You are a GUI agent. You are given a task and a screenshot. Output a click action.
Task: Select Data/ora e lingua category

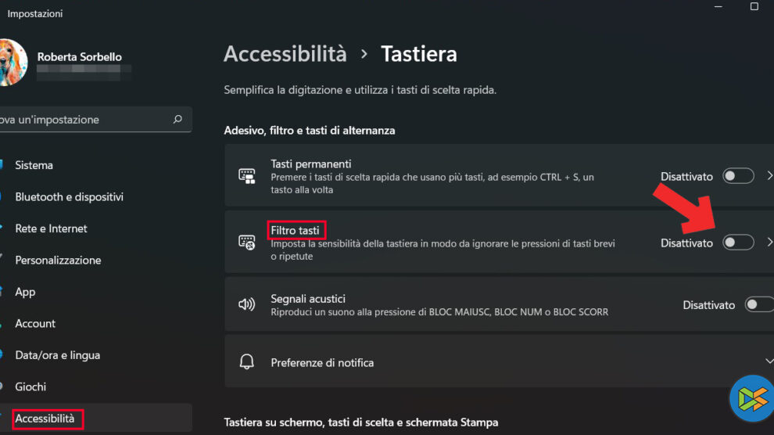pyautogui.click(x=57, y=355)
